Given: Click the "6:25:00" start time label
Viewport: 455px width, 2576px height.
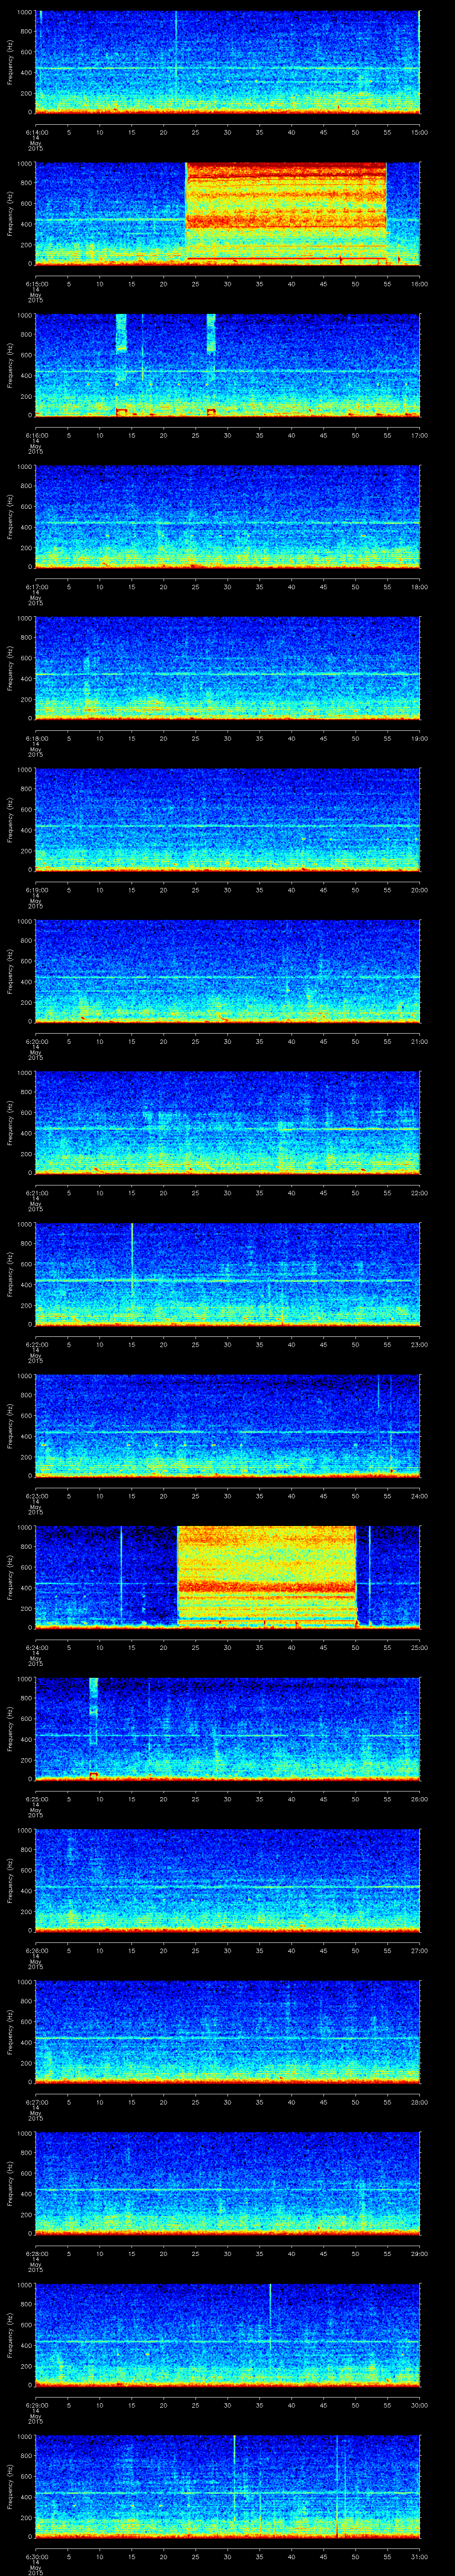Looking at the screenshot, I should click(x=36, y=1799).
